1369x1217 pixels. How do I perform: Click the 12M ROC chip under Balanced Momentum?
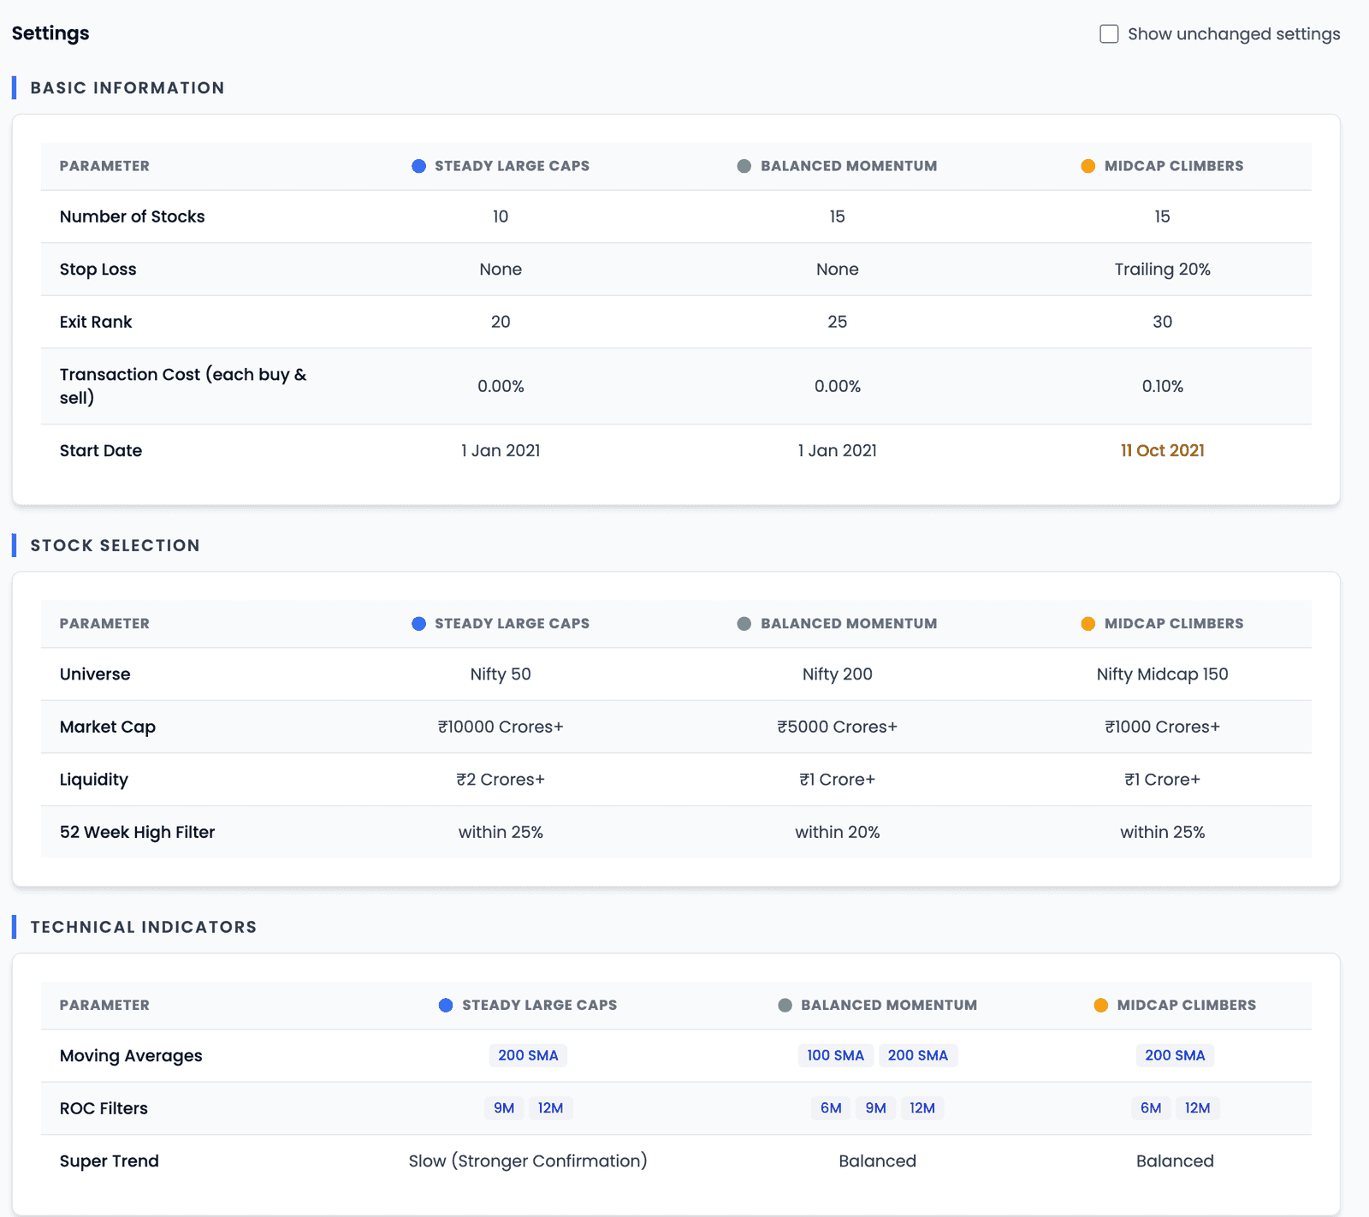922,1108
